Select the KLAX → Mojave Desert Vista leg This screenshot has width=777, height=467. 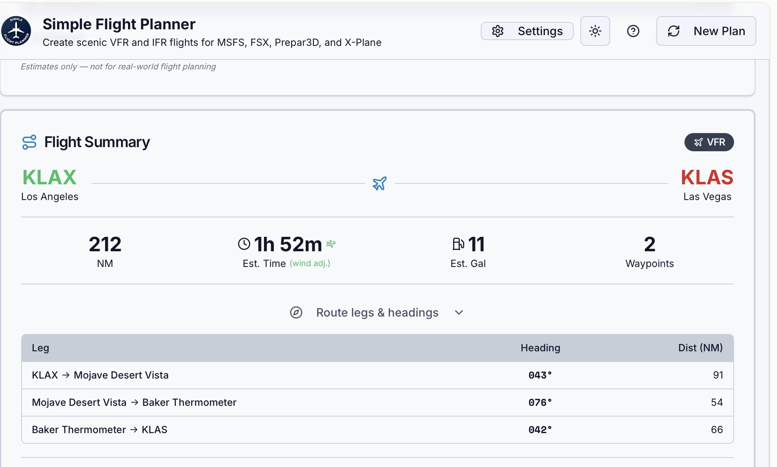(x=377, y=375)
